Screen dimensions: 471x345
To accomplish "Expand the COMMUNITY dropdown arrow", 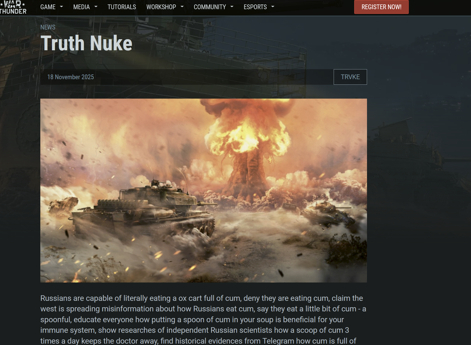I will pyautogui.click(x=232, y=7).
